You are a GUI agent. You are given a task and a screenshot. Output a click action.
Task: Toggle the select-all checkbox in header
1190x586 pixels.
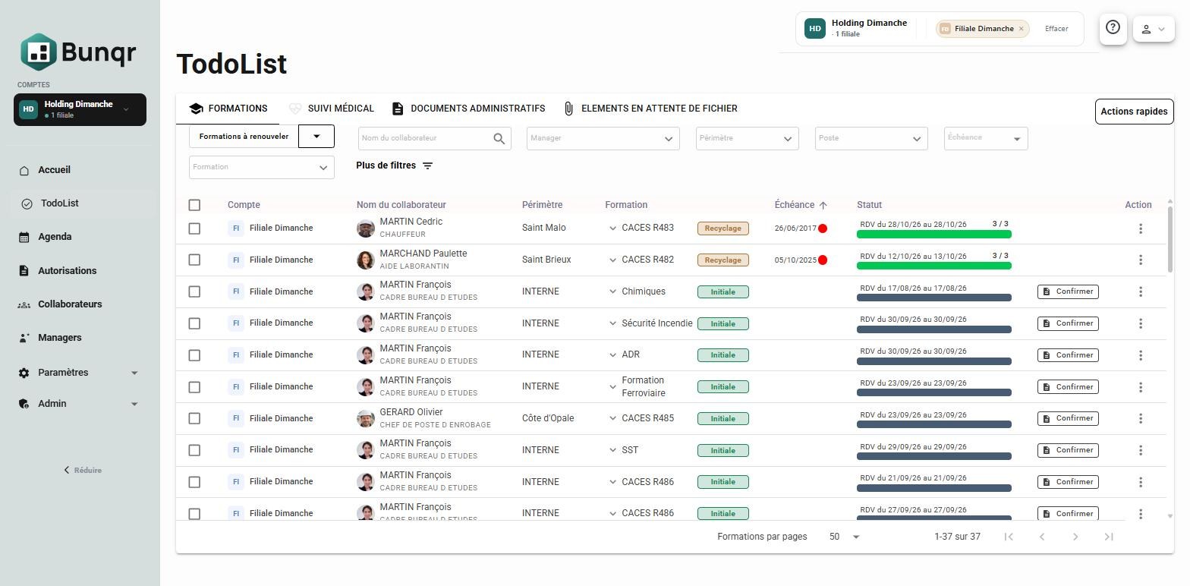click(194, 205)
